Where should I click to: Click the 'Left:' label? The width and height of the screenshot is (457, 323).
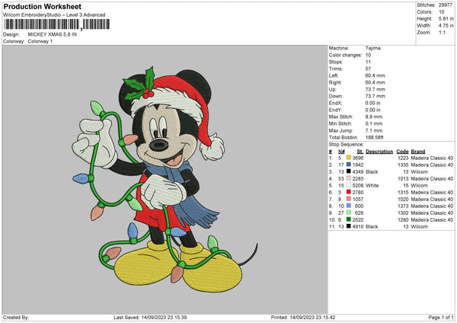click(x=334, y=75)
